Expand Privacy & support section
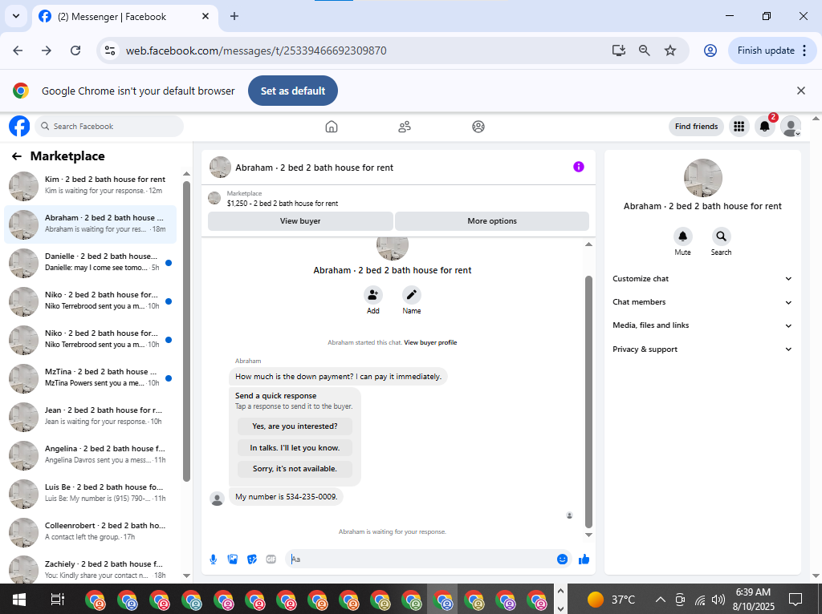Screen dimensions: 822x614 (702, 349)
